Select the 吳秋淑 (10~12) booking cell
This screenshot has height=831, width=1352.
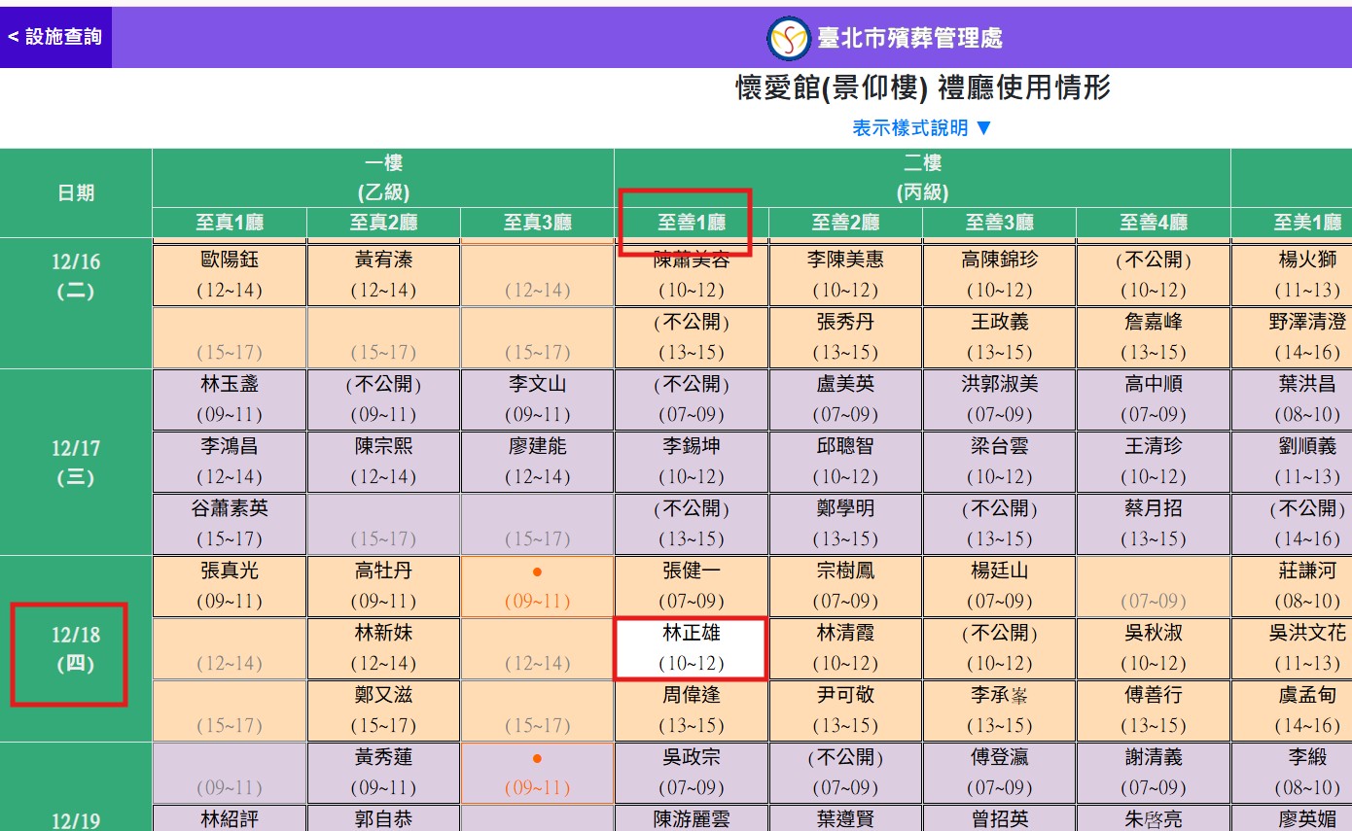click(1153, 648)
